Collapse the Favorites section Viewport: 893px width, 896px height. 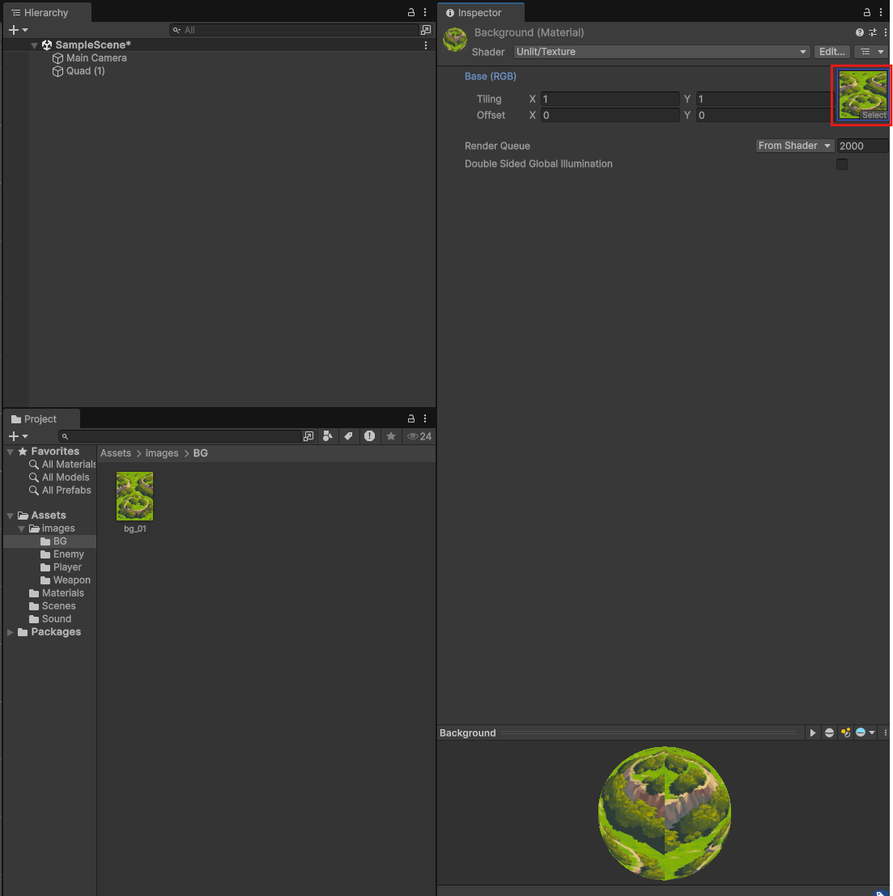click(11, 452)
